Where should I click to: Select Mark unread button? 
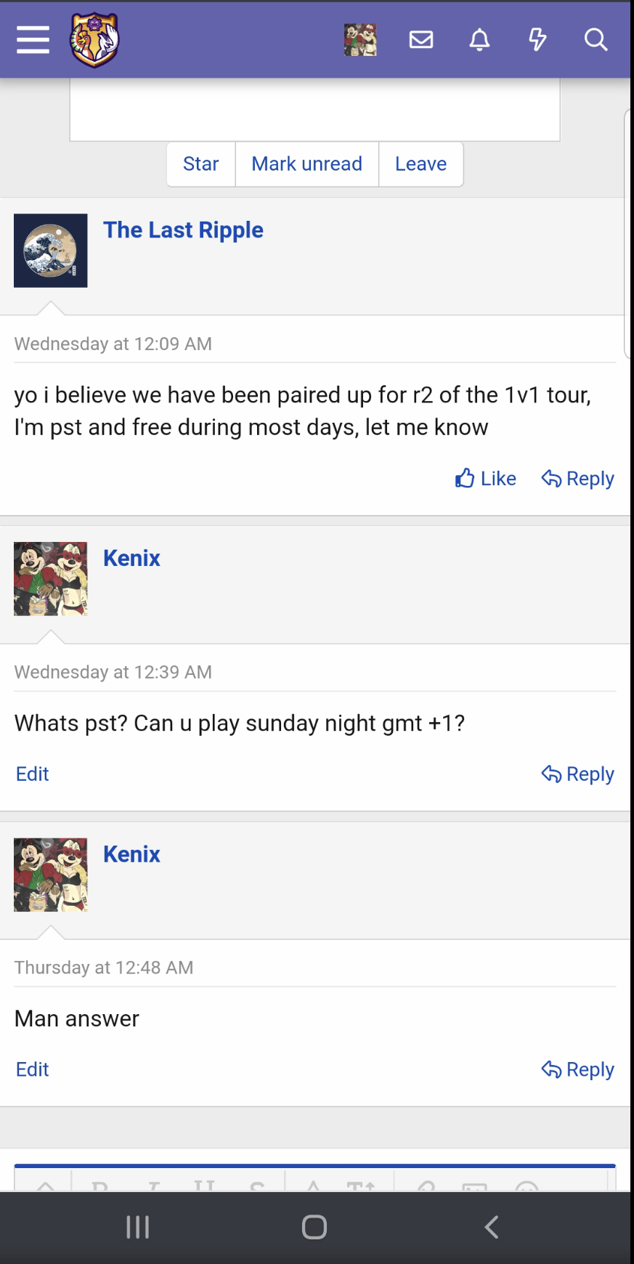click(x=307, y=164)
